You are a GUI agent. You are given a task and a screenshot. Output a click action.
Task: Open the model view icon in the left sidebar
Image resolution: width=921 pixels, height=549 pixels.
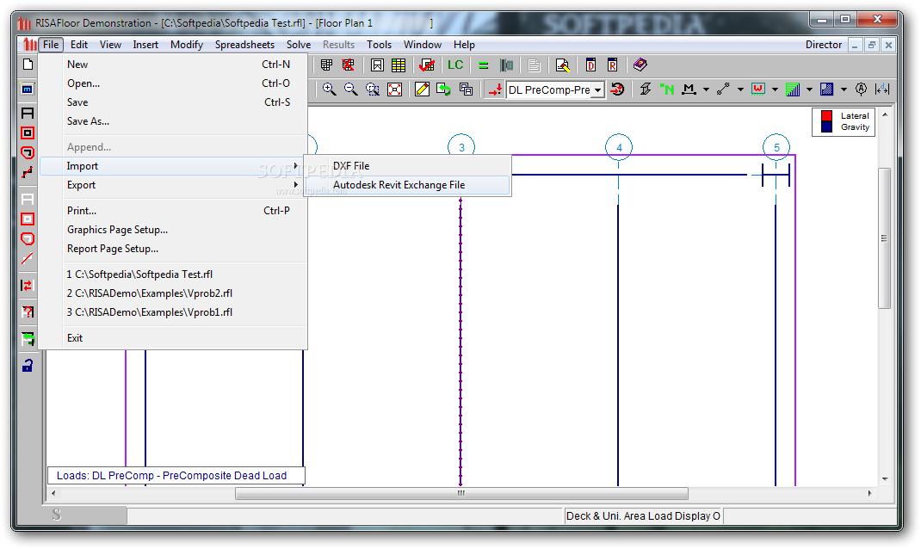(28, 89)
